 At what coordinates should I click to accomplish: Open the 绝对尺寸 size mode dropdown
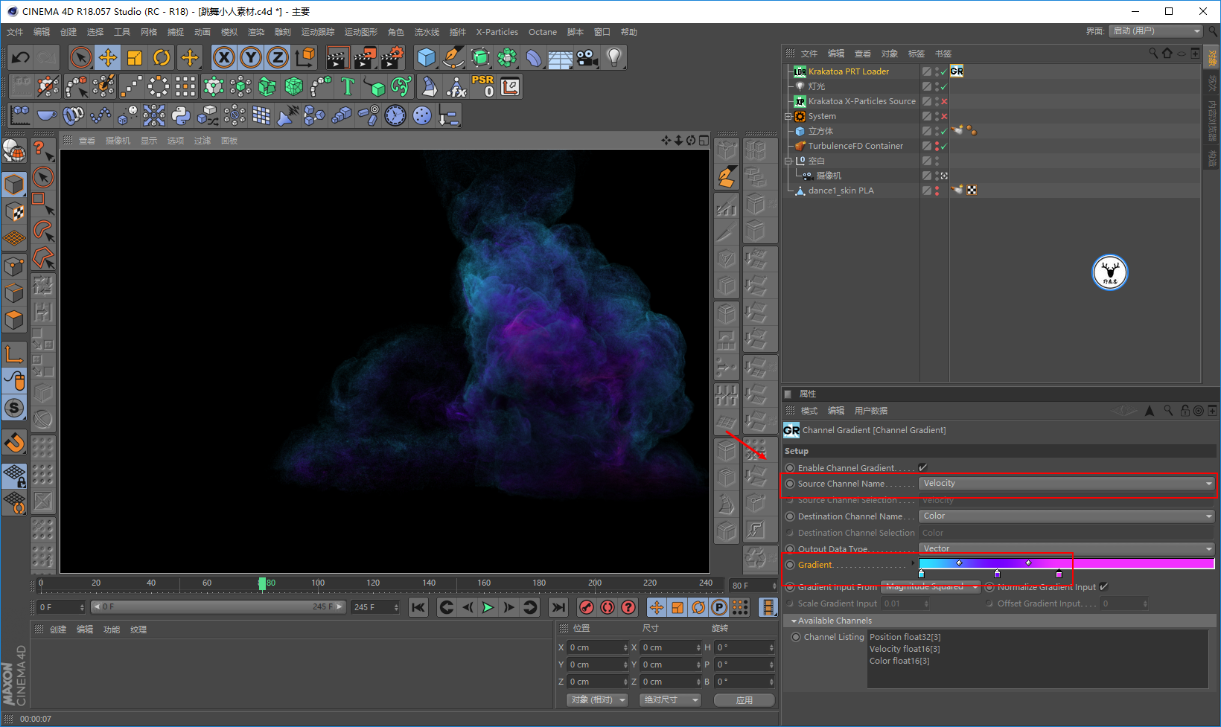[x=670, y=700]
